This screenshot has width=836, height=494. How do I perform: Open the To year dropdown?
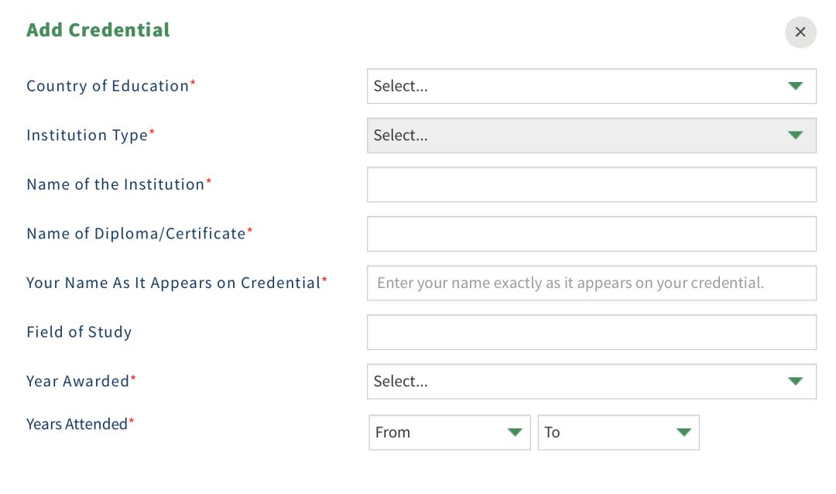click(x=618, y=432)
